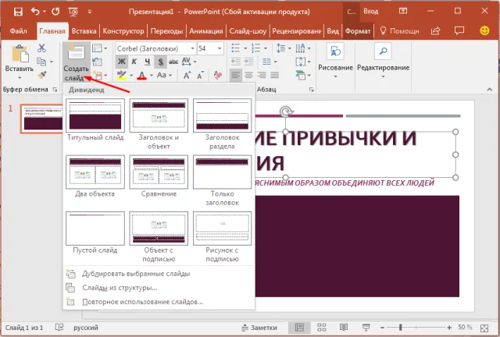Open numbered list style dropdown
The image size is (500, 337).
266,48
